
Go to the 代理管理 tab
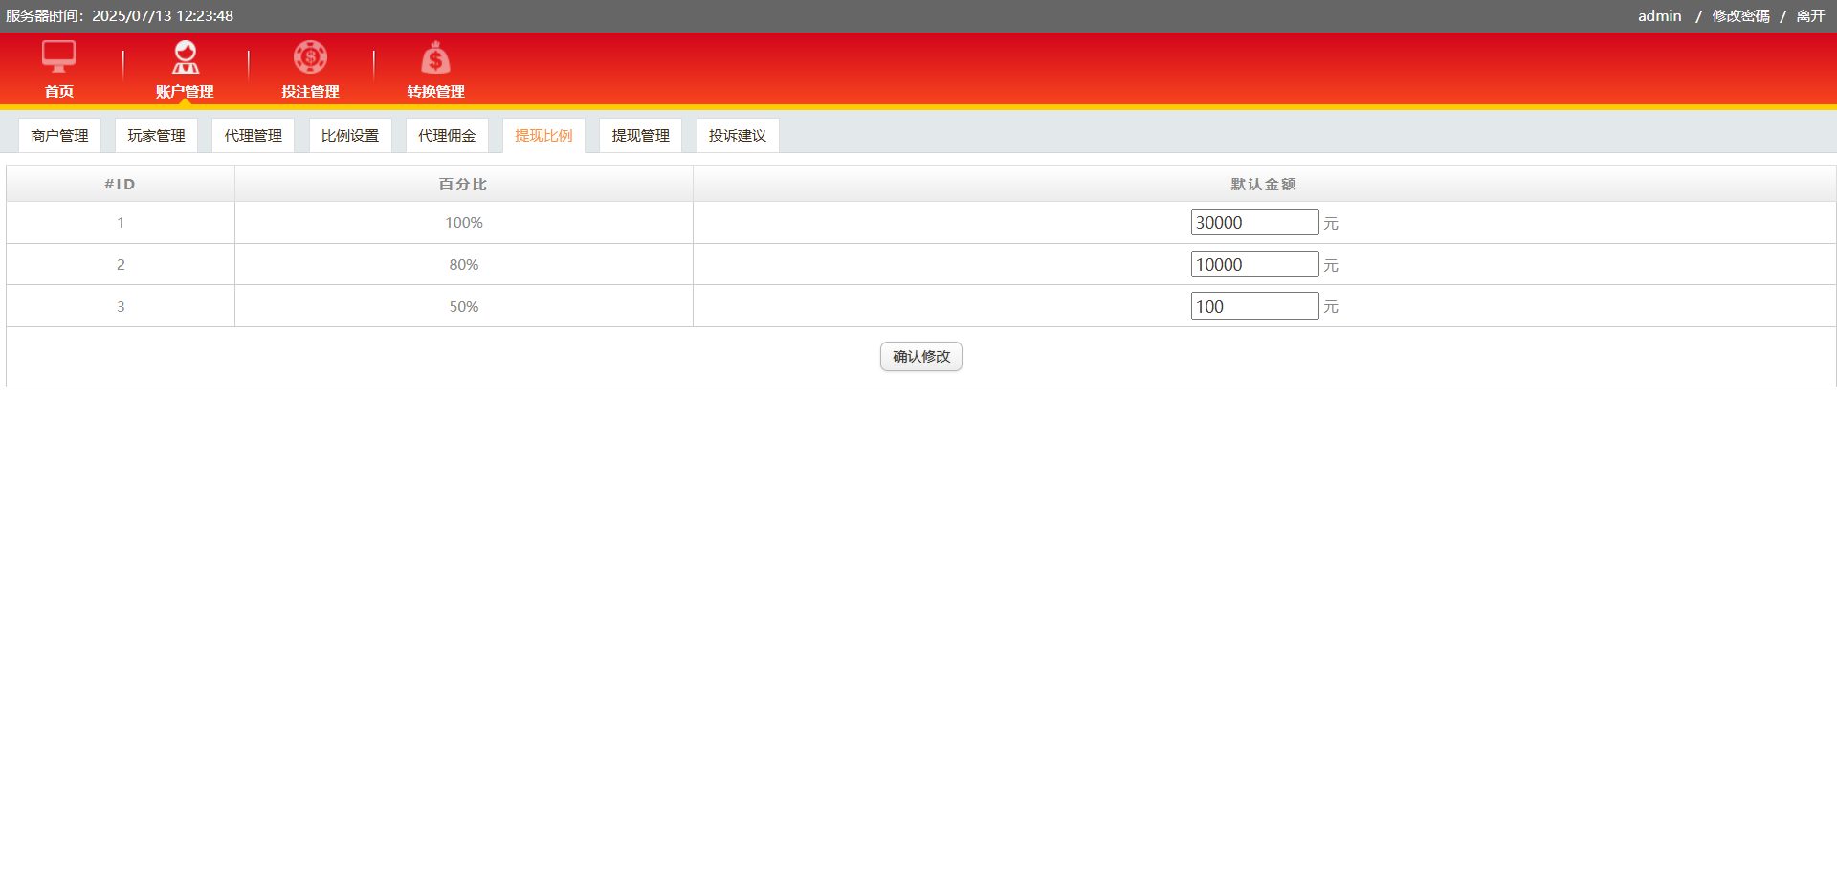(253, 136)
